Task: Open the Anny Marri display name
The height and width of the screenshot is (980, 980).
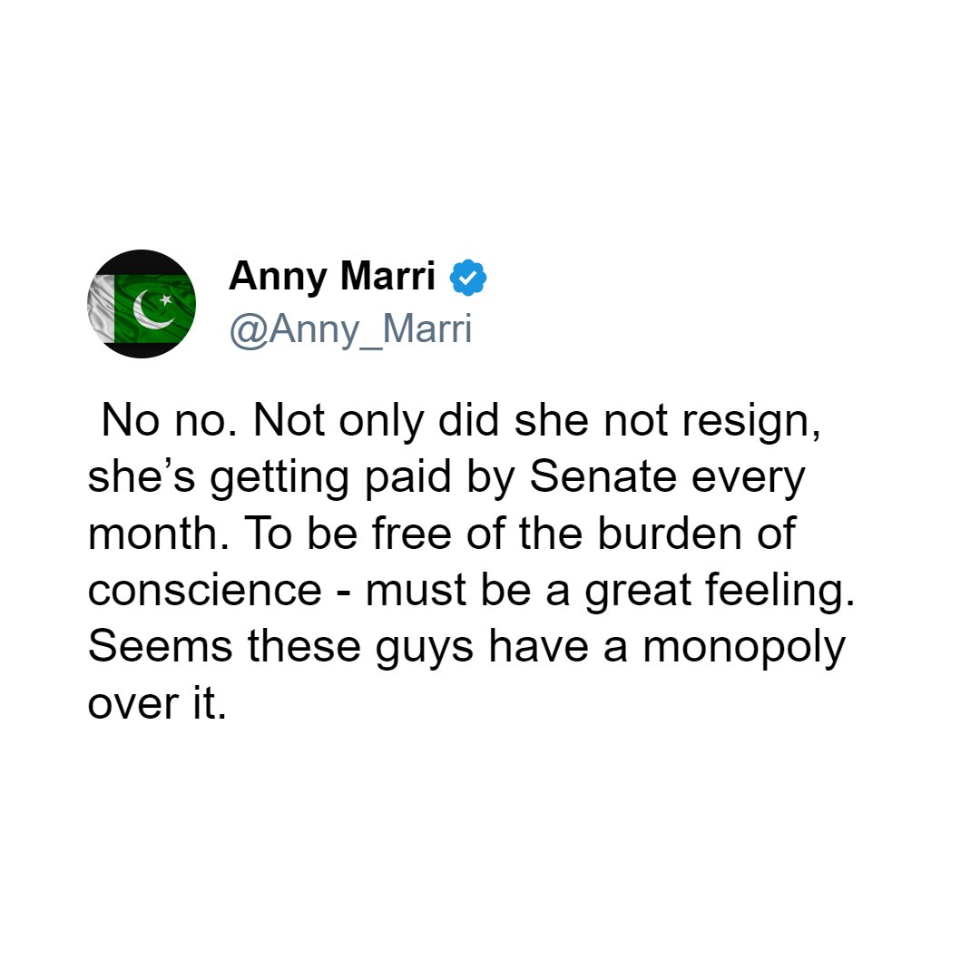Action: pos(332,277)
